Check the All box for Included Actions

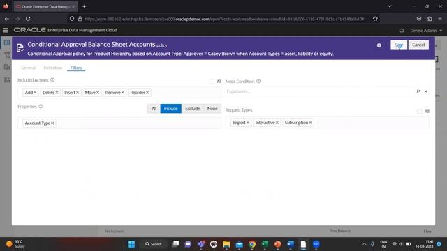(x=212, y=82)
